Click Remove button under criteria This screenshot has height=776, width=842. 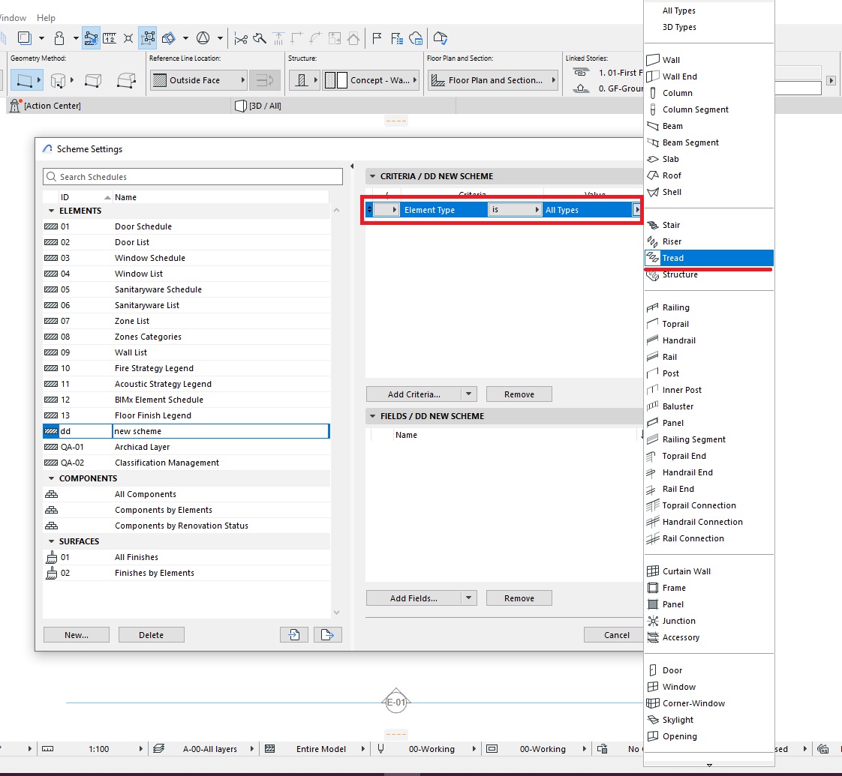click(x=519, y=394)
